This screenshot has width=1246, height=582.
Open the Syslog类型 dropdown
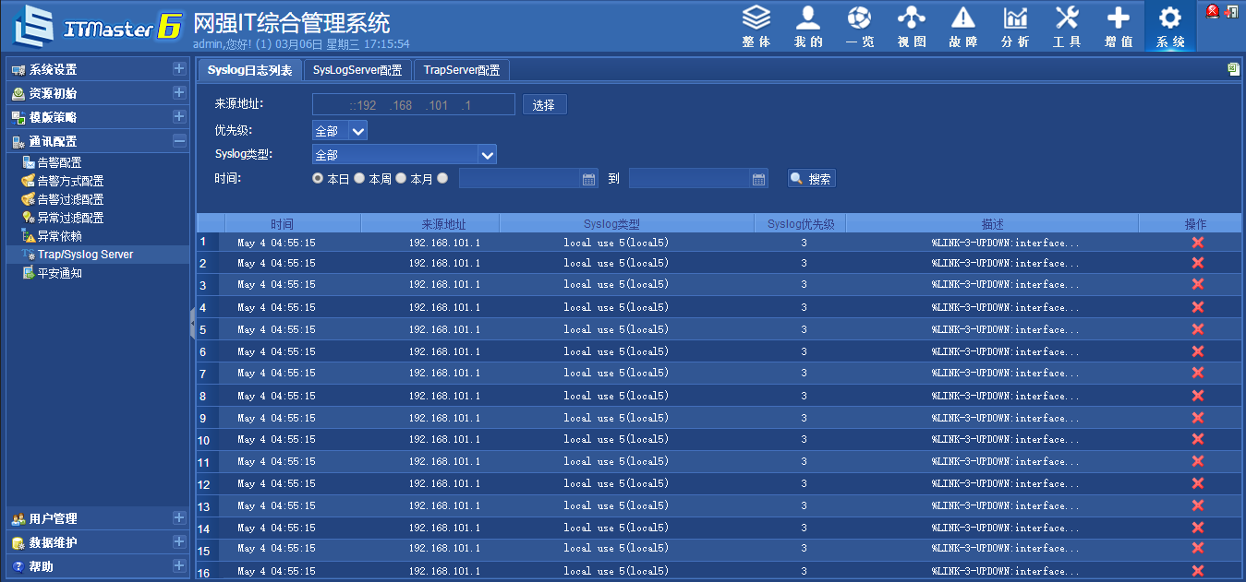(405, 155)
